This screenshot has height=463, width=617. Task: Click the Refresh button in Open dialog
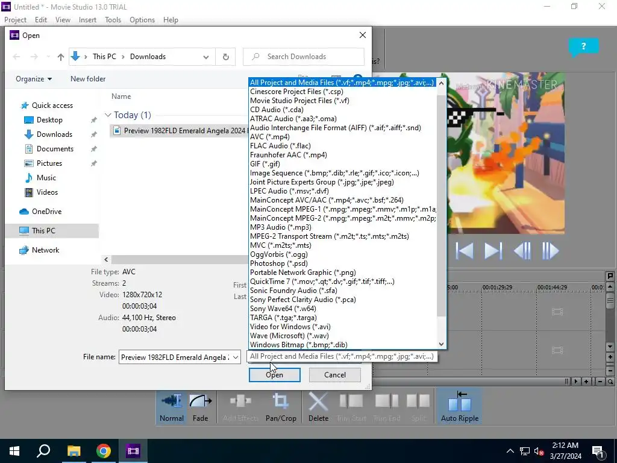226,57
